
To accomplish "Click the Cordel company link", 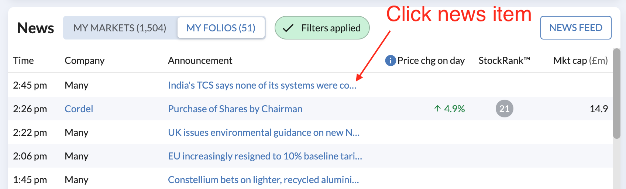I will (x=79, y=109).
